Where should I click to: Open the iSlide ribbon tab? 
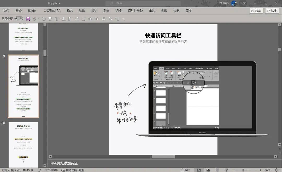(x=32, y=11)
